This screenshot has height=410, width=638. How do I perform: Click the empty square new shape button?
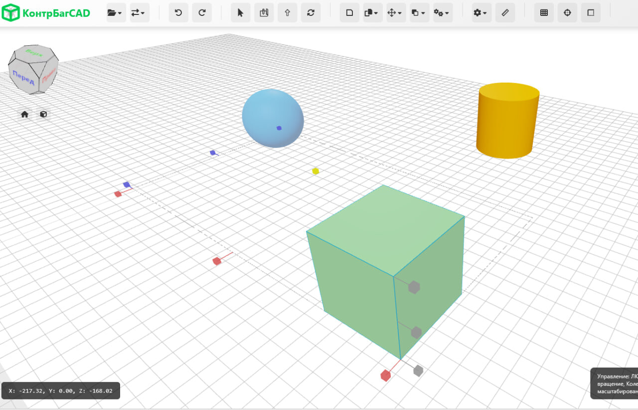coord(349,13)
